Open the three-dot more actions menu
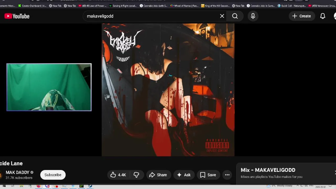Image resolution: width=336 pixels, height=189 pixels. pyautogui.click(x=227, y=175)
